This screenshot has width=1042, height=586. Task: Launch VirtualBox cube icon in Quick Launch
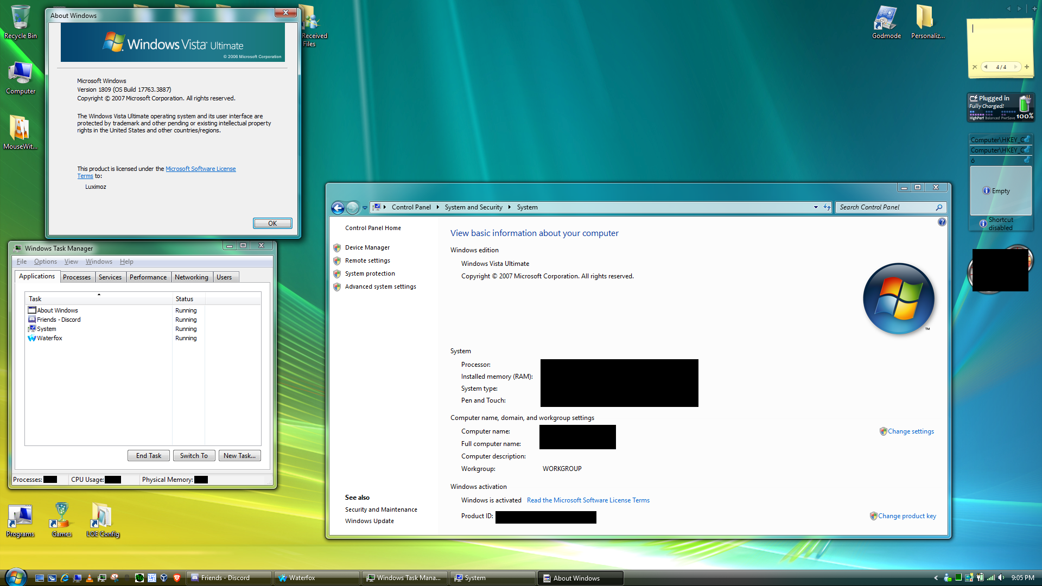point(164,578)
